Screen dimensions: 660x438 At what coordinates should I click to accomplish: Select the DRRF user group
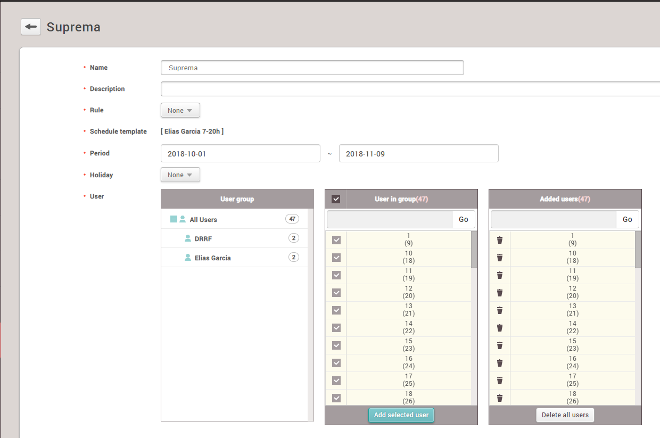click(x=203, y=239)
